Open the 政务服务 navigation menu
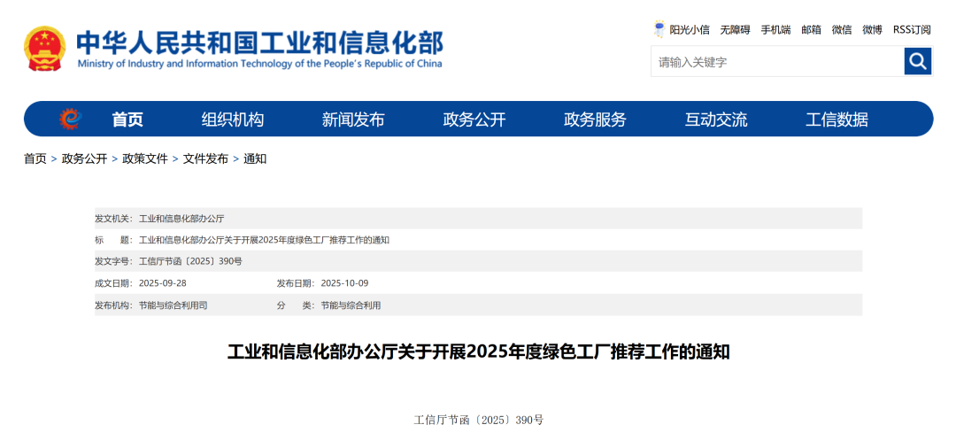The height and width of the screenshot is (448, 956). [x=595, y=120]
